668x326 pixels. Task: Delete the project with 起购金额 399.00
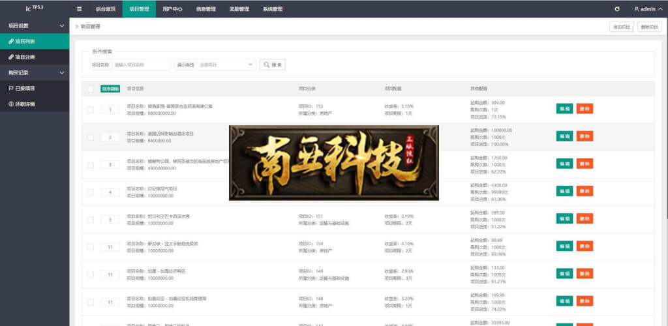click(x=585, y=108)
